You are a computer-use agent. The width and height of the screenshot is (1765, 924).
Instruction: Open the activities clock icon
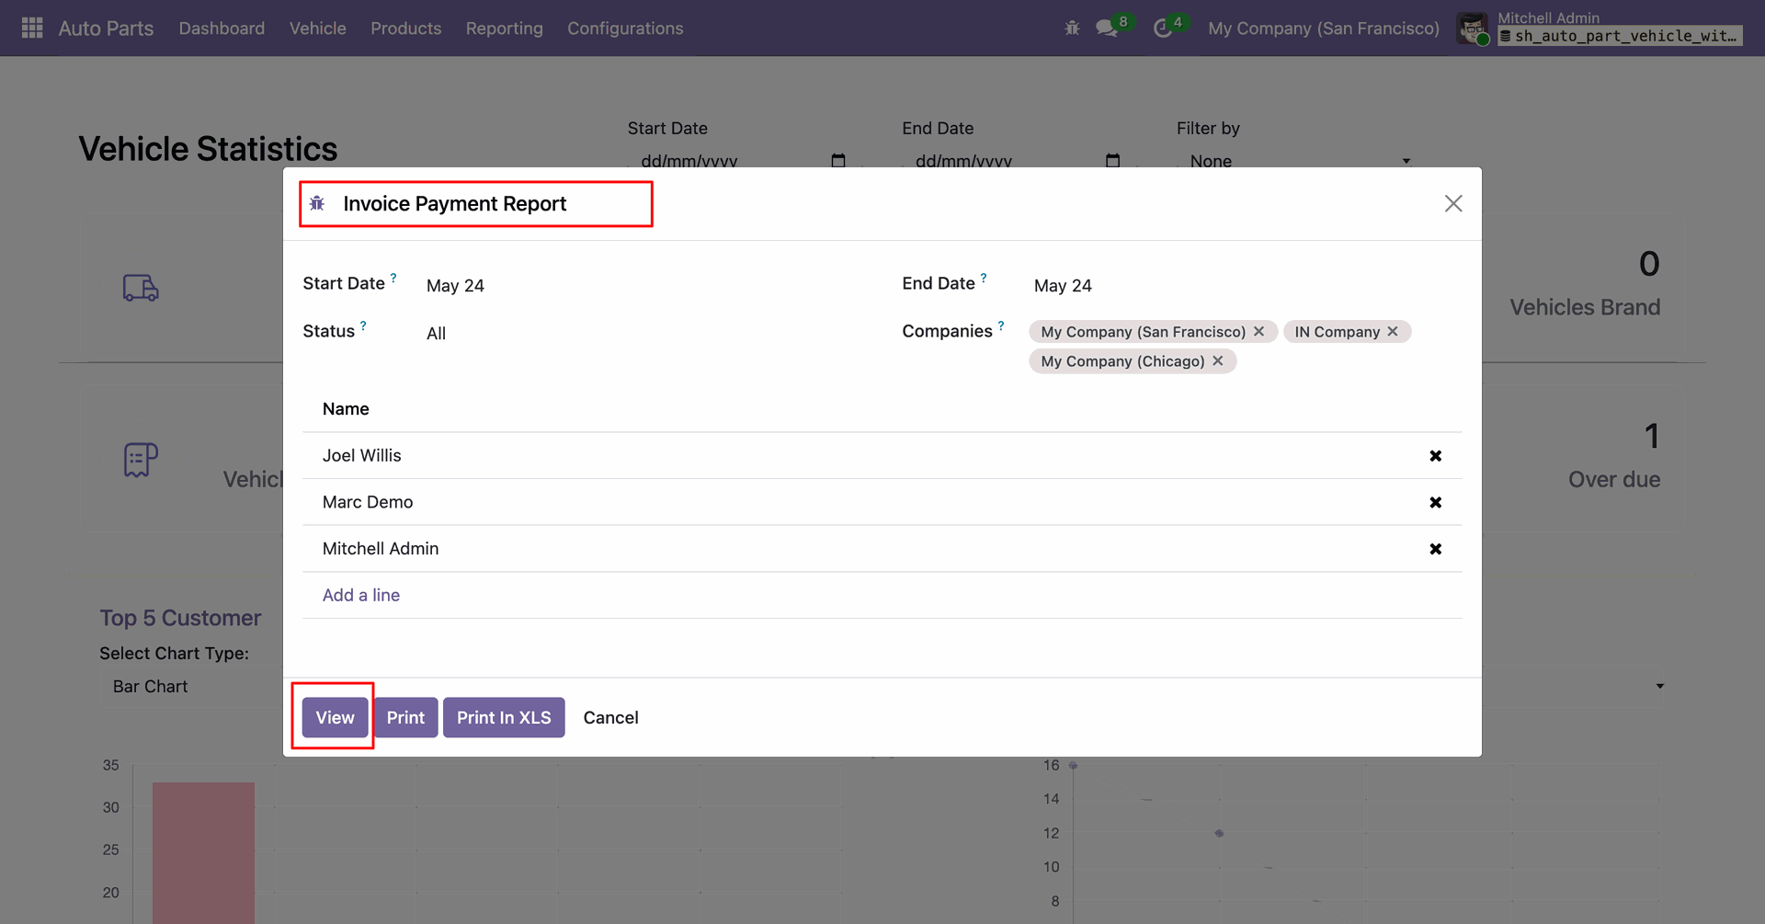[1163, 29]
